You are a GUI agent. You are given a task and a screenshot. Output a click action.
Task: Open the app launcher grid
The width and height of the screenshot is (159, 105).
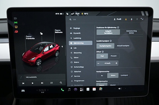pyautogui.click(x=82, y=89)
